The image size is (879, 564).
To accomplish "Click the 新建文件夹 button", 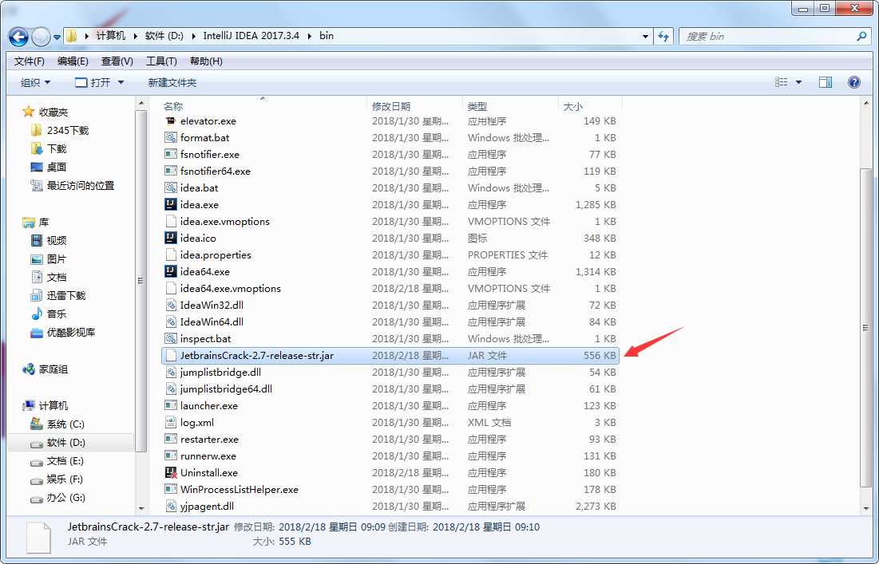I will tap(172, 83).
